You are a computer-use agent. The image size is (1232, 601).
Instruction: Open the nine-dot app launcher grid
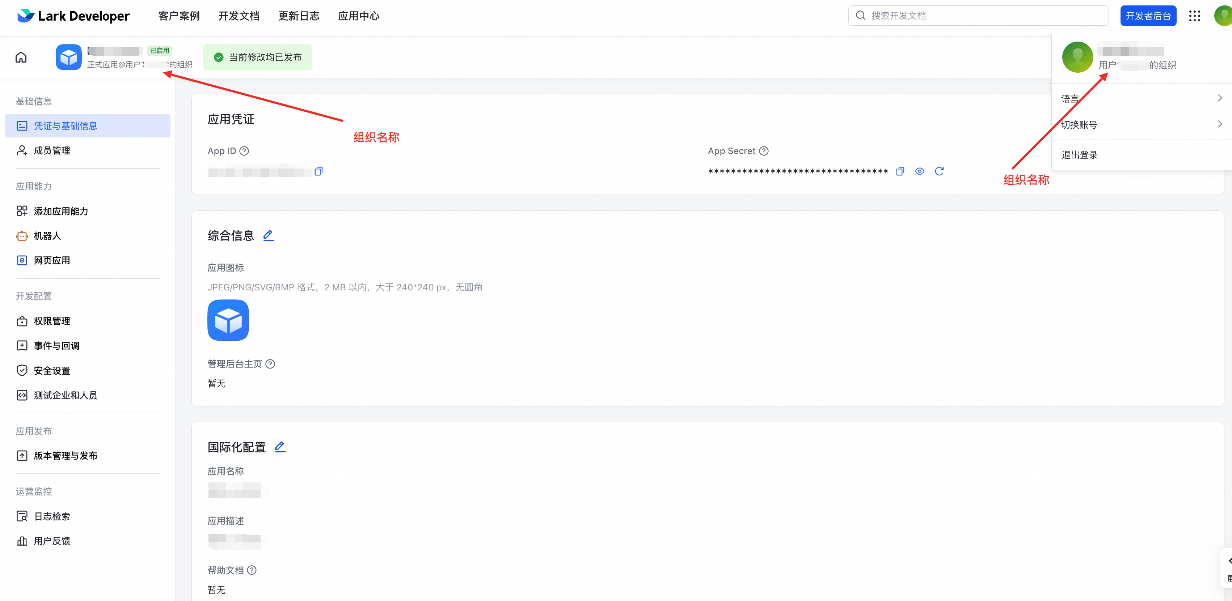coord(1194,16)
